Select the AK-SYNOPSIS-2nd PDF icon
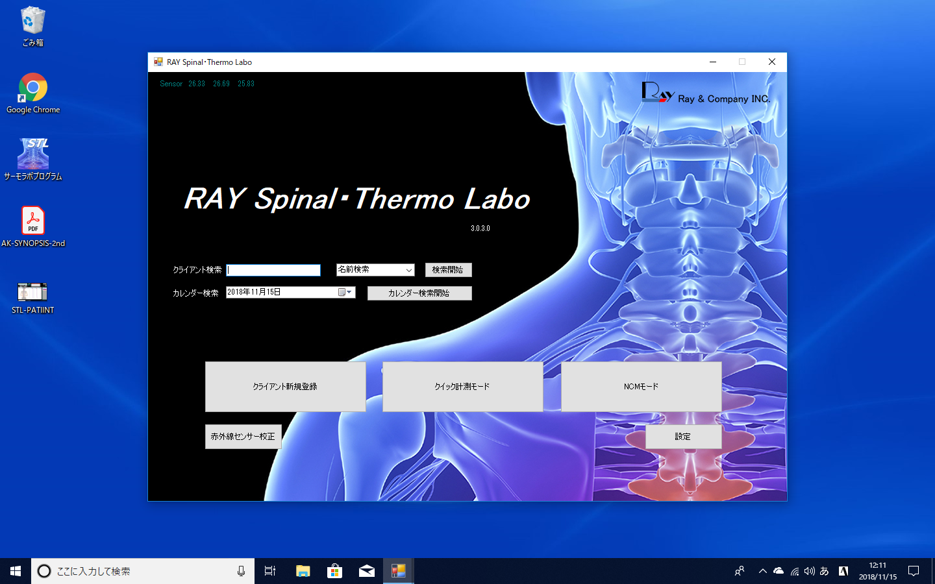This screenshot has height=584, width=935. (x=33, y=226)
